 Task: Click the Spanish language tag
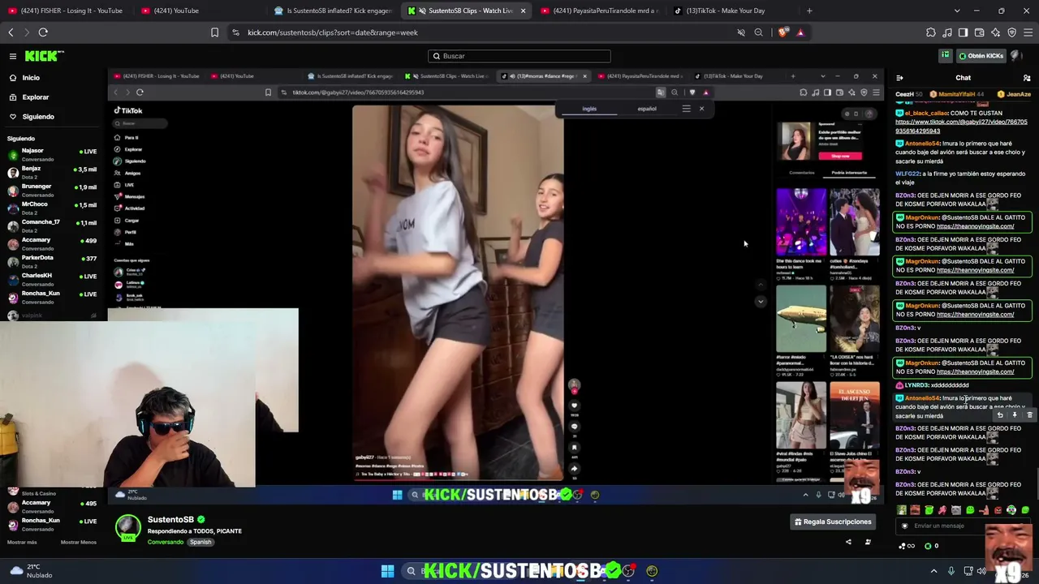click(x=200, y=542)
